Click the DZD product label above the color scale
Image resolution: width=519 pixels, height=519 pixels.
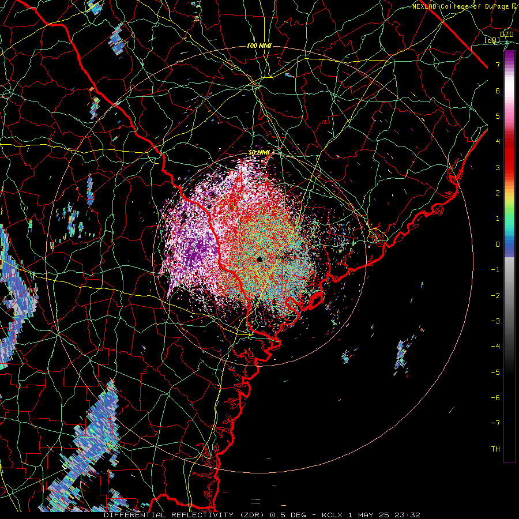506,35
